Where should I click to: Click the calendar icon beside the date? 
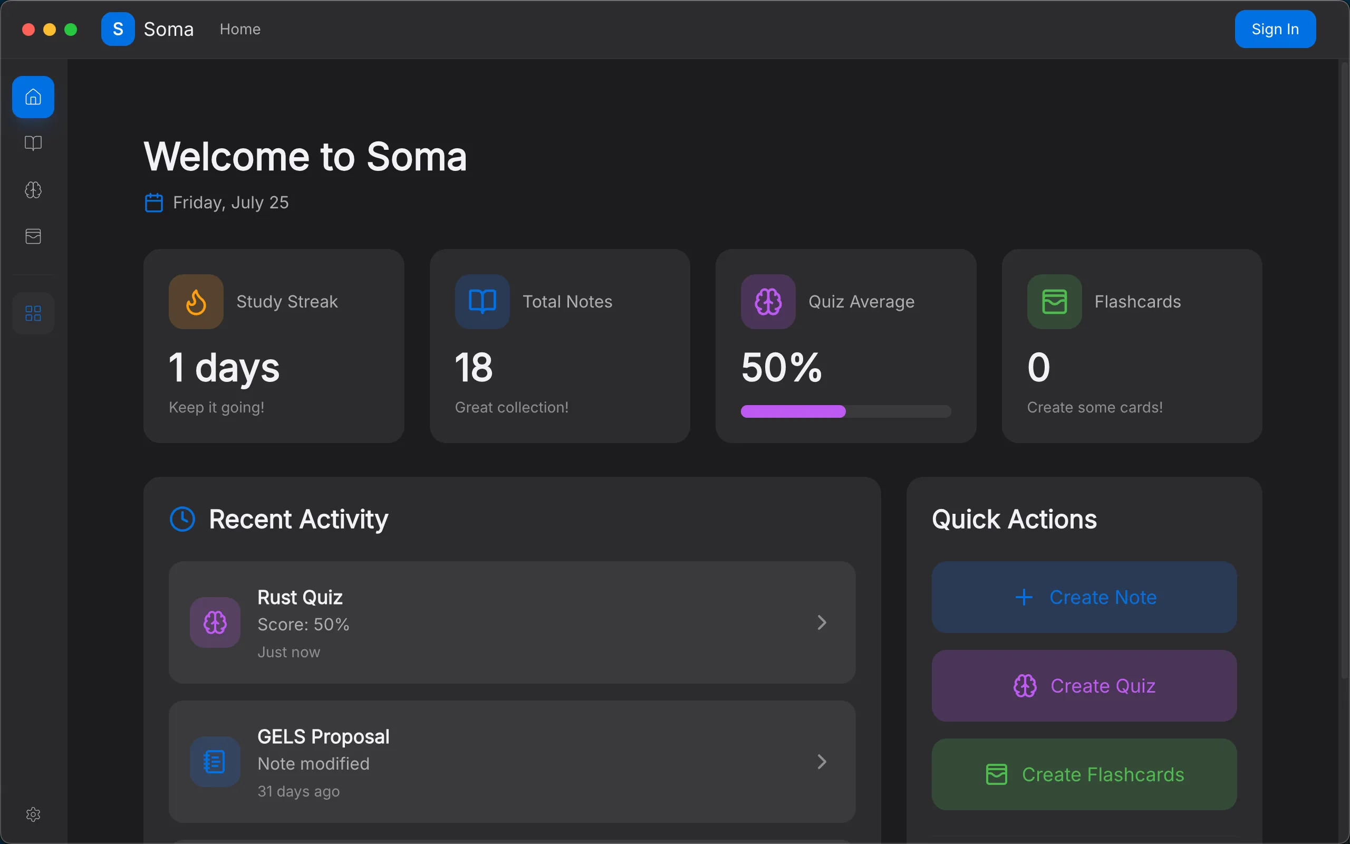coord(154,203)
